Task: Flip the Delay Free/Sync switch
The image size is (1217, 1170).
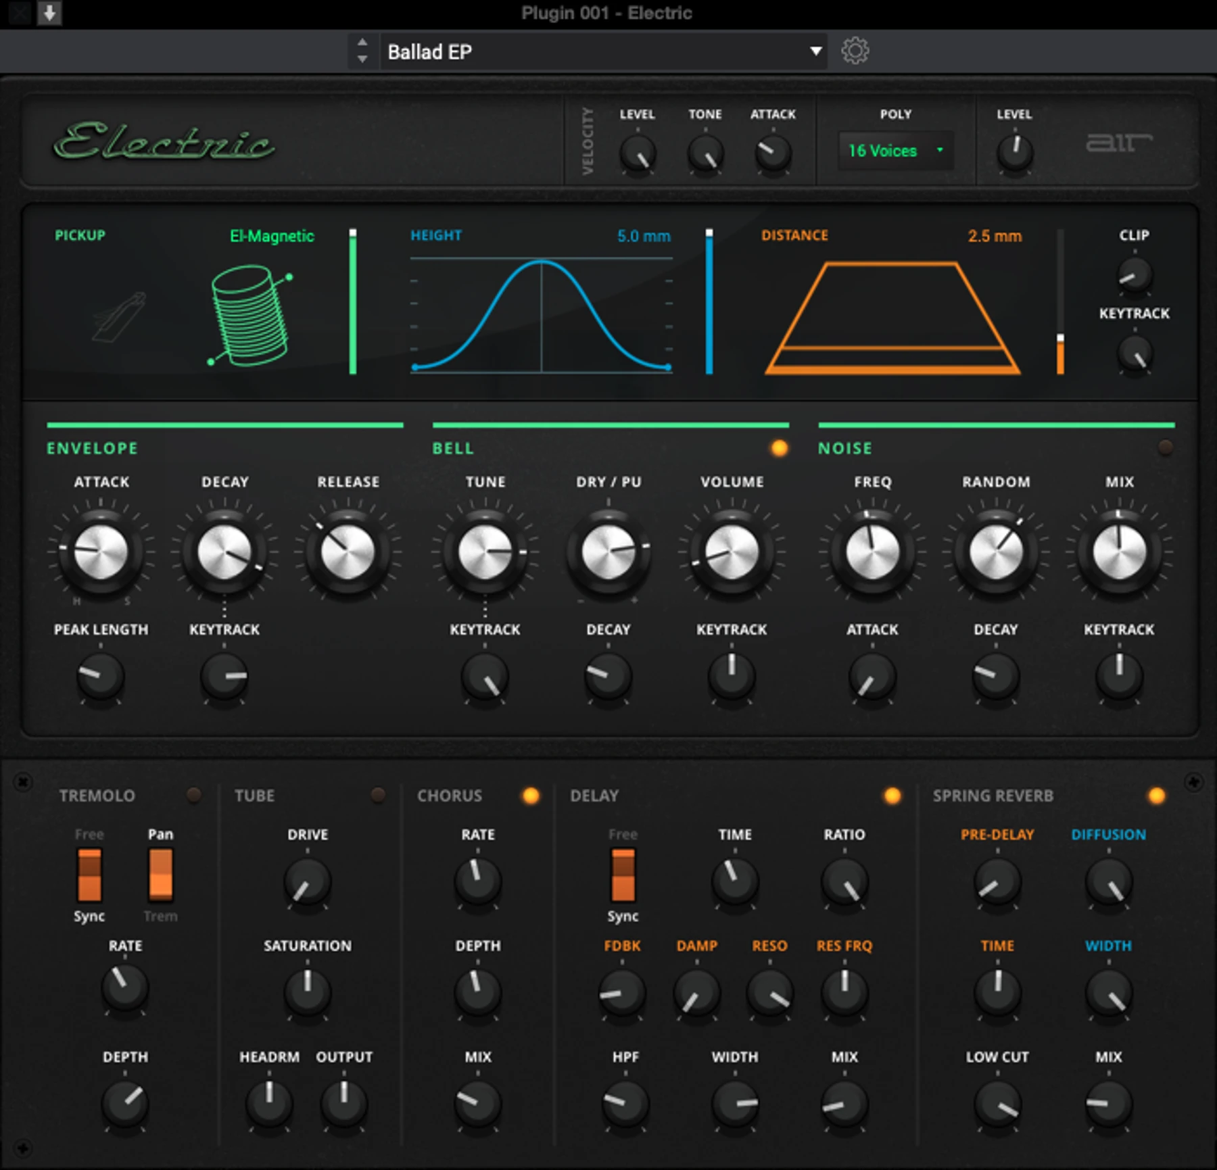Action: pyautogui.click(x=623, y=875)
